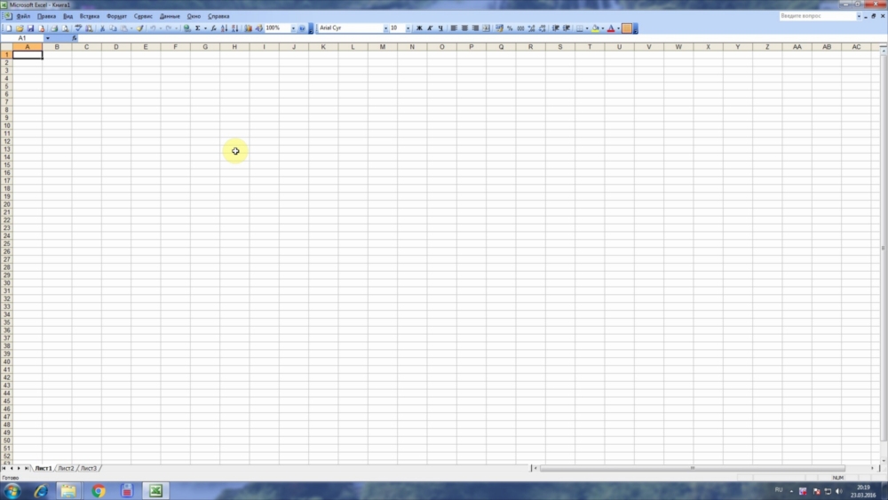
Task: Decrease cell indent
Action: [556, 28]
